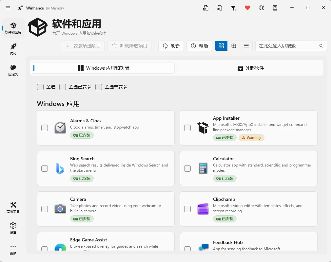Screen dimensions: 331x262
Task: Switch to table view
Action: 234,46
